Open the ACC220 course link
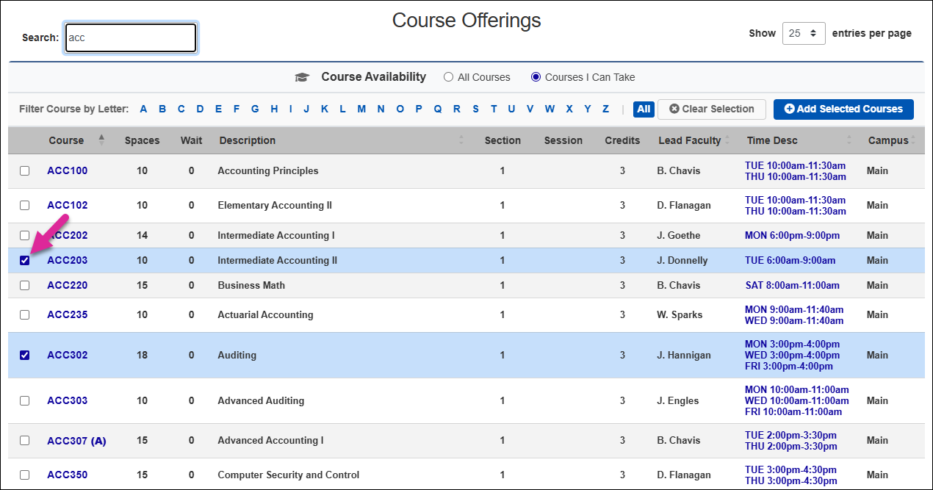933x490 pixels. click(68, 285)
